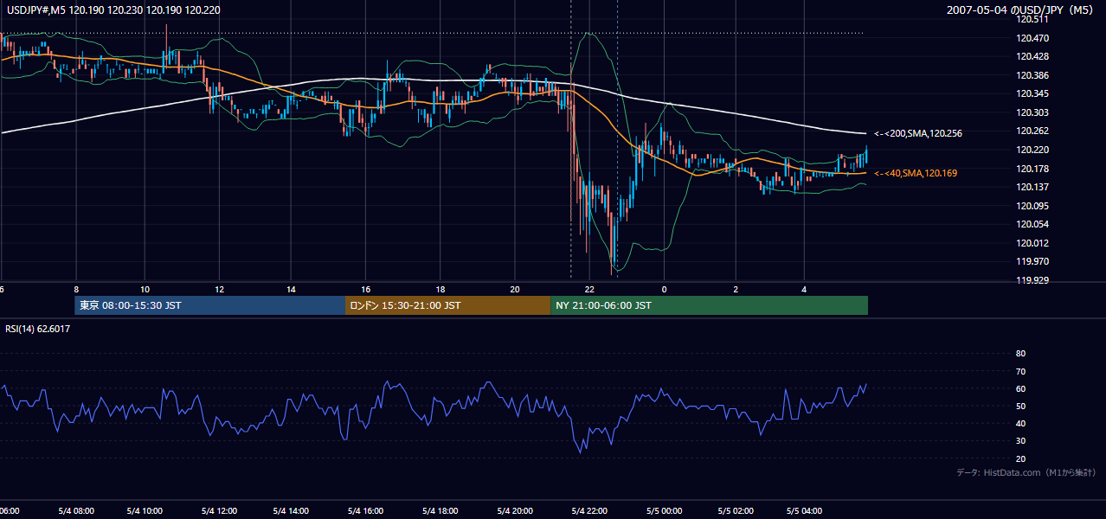
Task: Select the 2007-05-04 USD/JPY (M5) chart title
Action: [1021, 10]
